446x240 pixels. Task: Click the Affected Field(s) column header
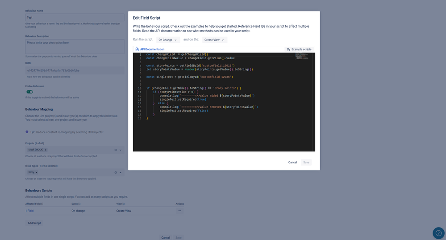pyautogui.click(x=34, y=203)
